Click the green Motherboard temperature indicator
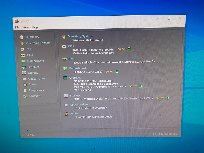The width and height of the screenshot is (204, 153). click(x=117, y=71)
